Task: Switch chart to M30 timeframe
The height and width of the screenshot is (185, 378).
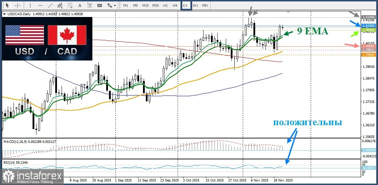Action: coord(155,5)
